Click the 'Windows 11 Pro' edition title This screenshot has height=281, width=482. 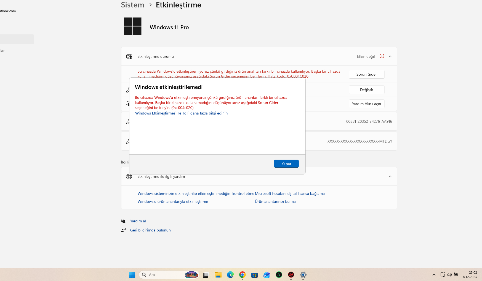pyautogui.click(x=169, y=27)
